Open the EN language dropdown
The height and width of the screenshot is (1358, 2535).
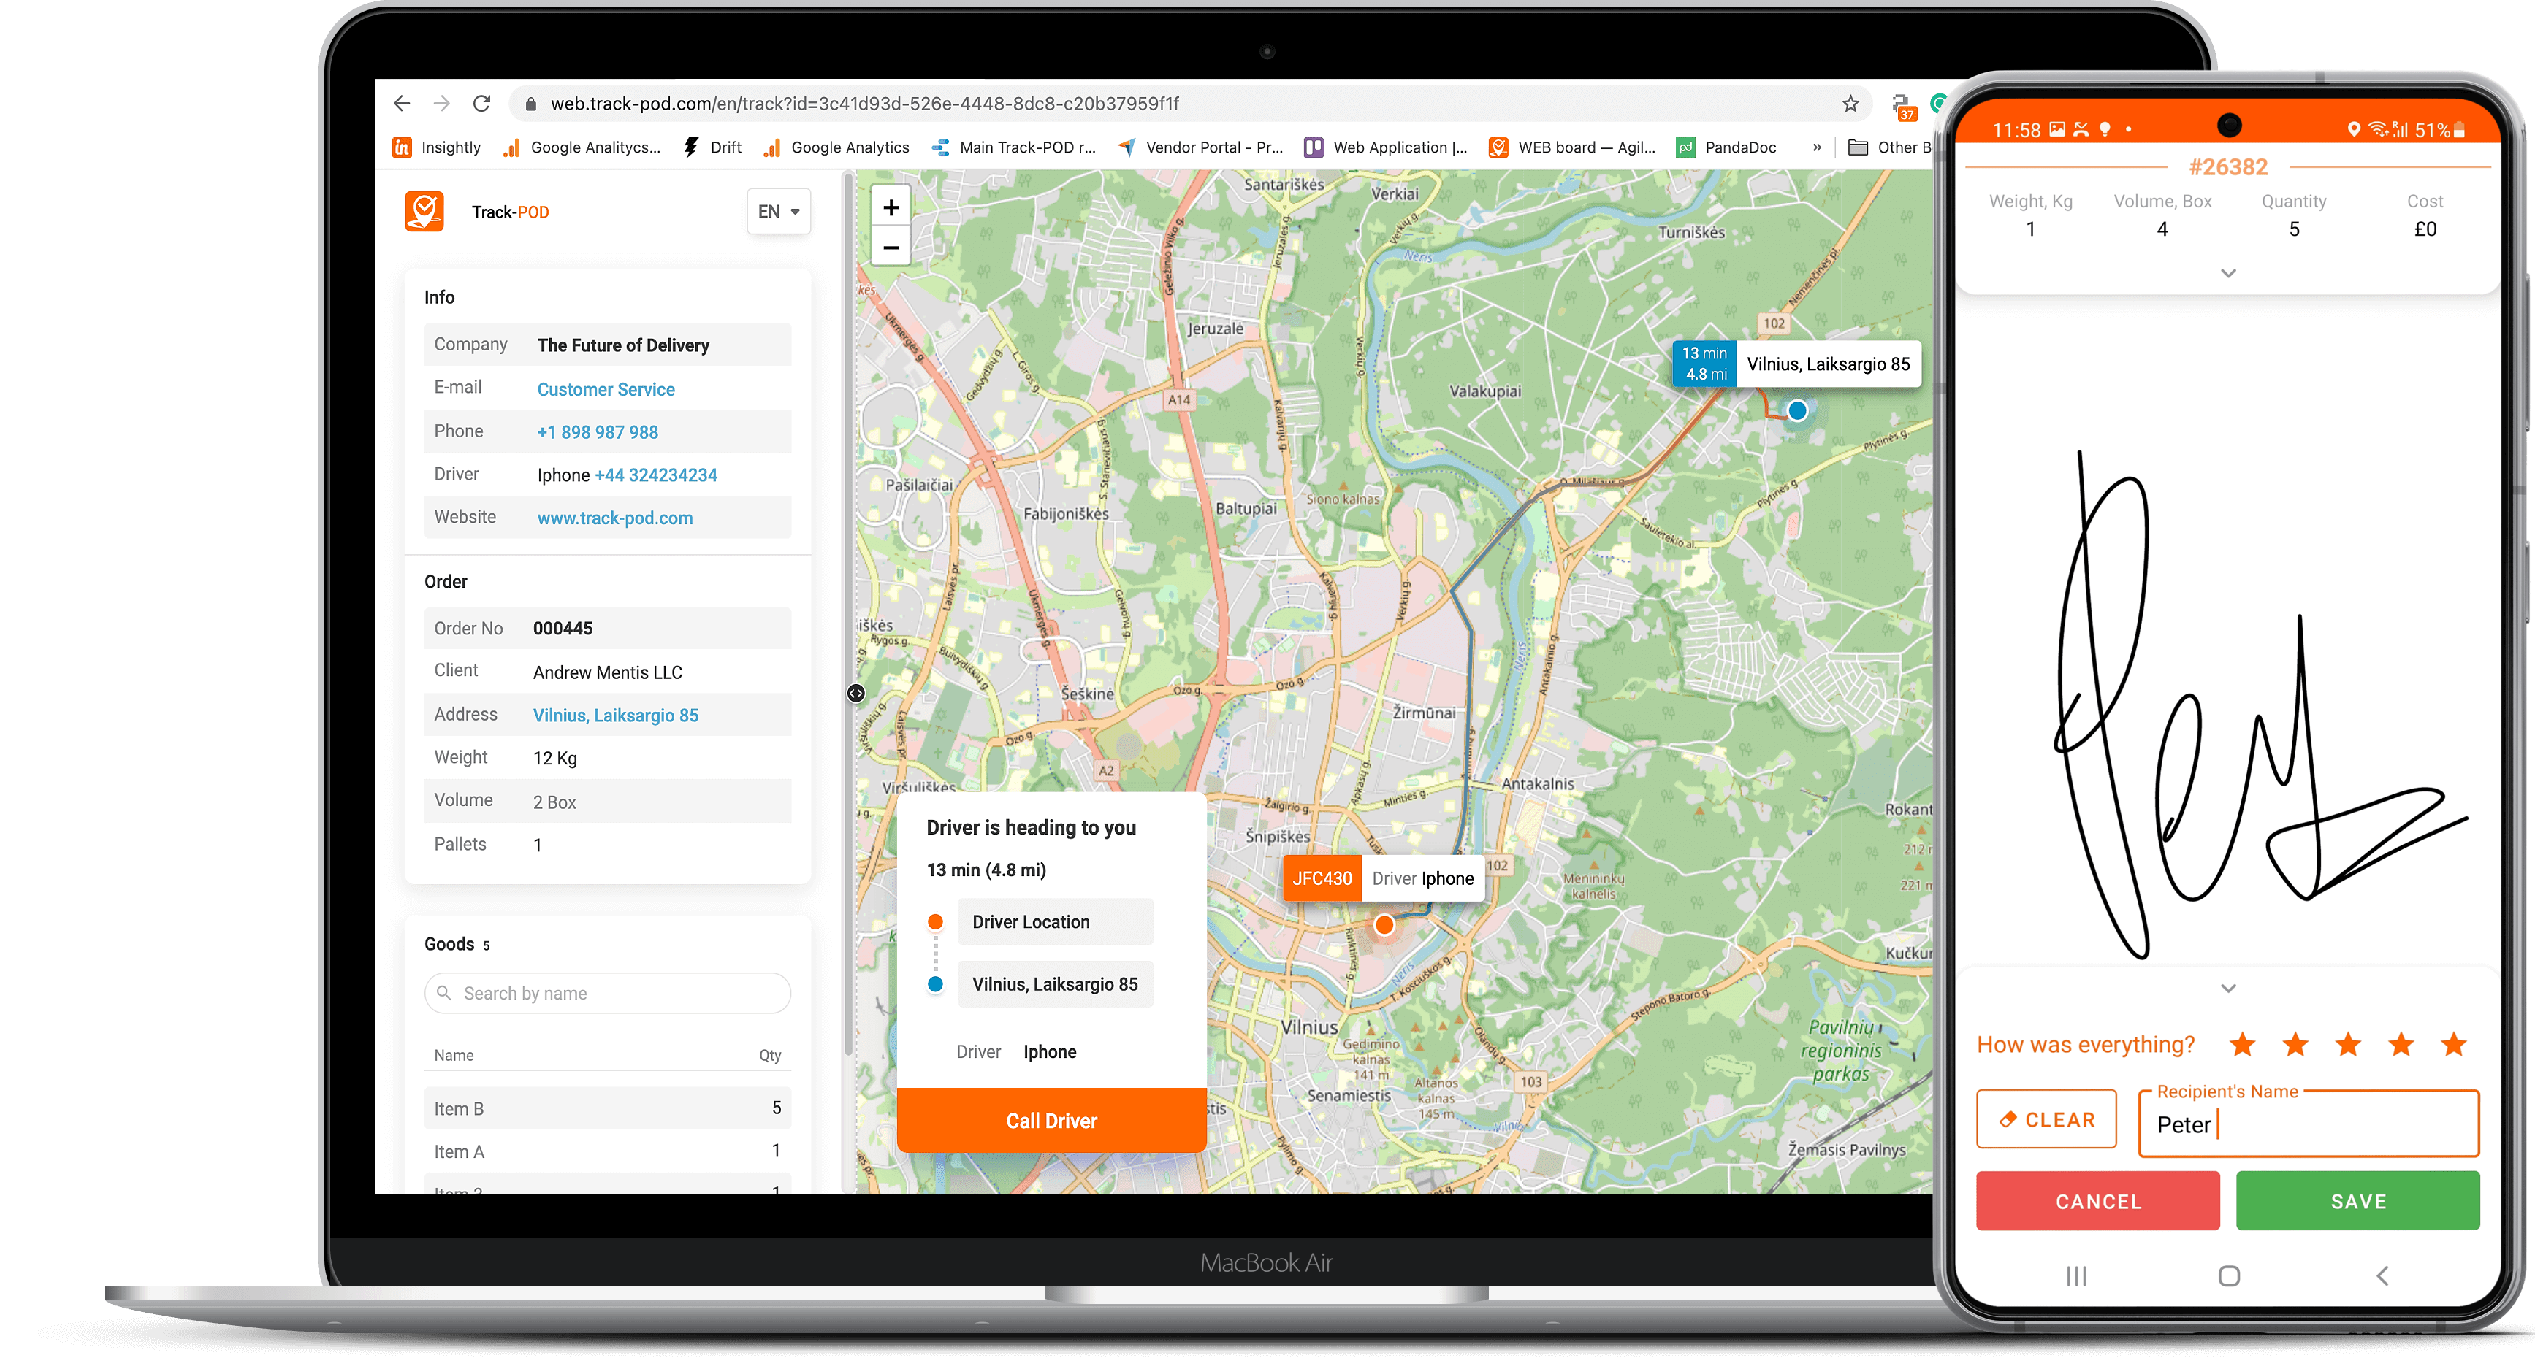779,212
